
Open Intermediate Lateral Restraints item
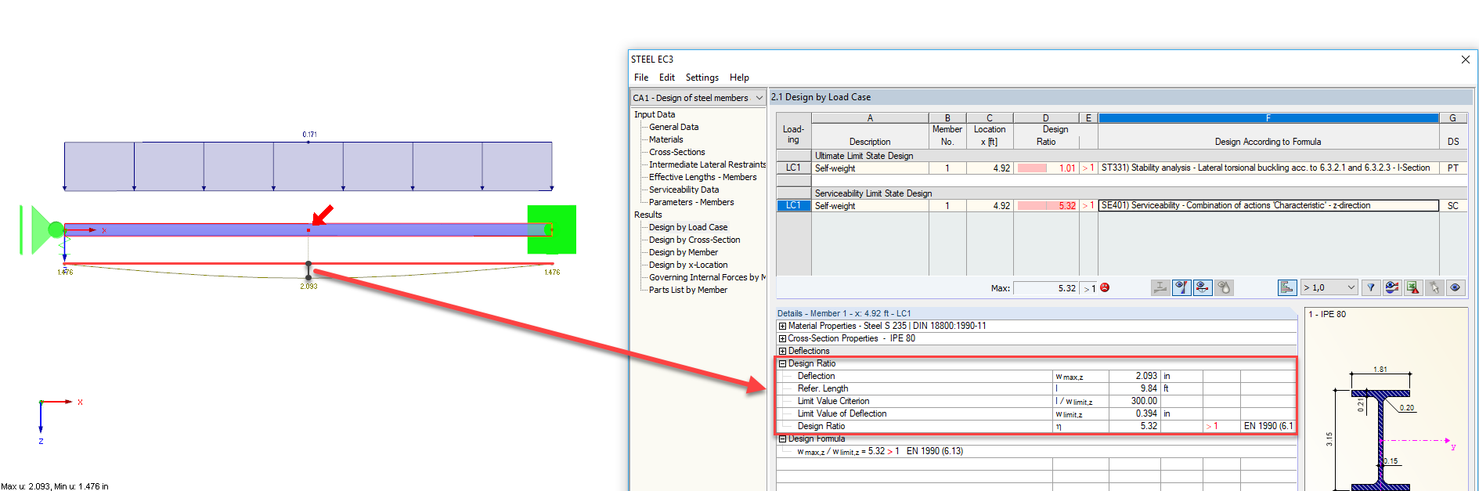(x=707, y=164)
